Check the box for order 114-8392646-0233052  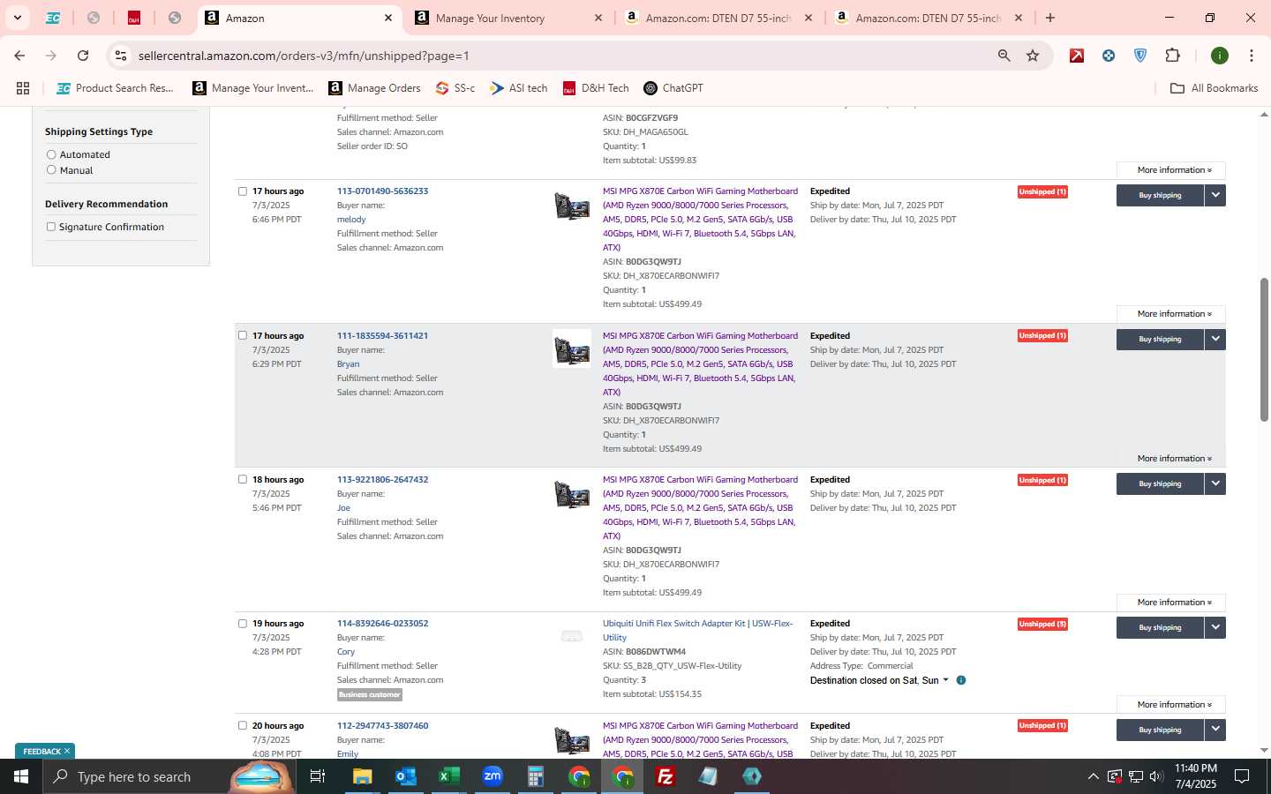coord(243,623)
